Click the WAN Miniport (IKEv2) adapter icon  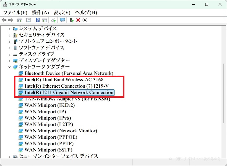coord(21,105)
